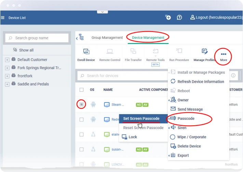The image size is (243, 172).
Task: Select Refresh Device Information
Action: click(x=200, y=82)
